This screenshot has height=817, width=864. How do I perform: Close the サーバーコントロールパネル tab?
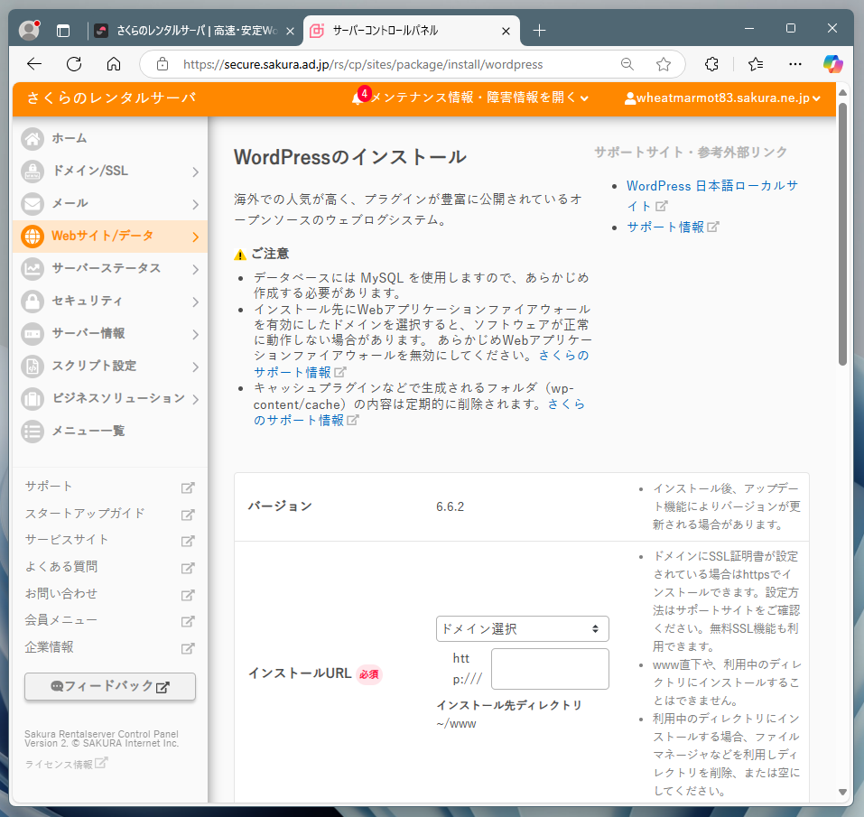click(506, 32)
